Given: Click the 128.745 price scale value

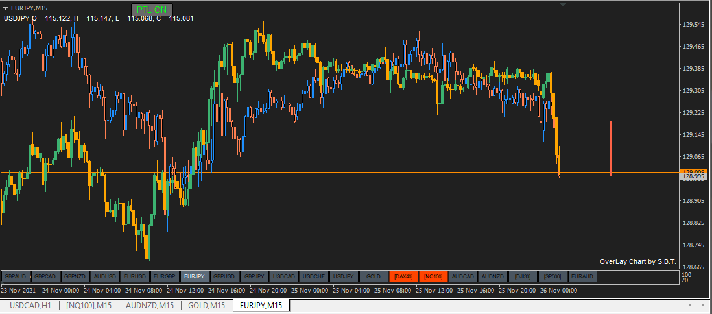Looking at the screenshot, I should coord(693,245).
